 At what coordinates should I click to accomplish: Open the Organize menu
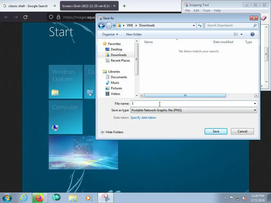pyautogui.click(x=110, y=34)
